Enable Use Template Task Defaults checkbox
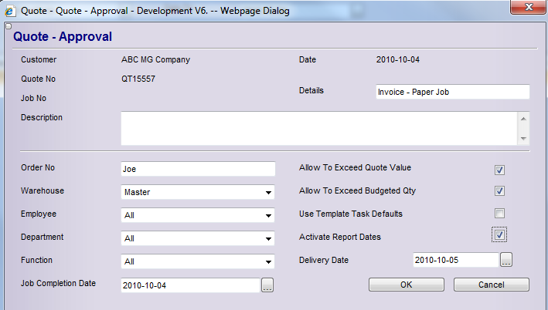 500,214
